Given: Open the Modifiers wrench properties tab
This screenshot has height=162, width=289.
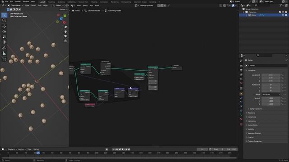Looking at the screenshot, I should 241,98.
